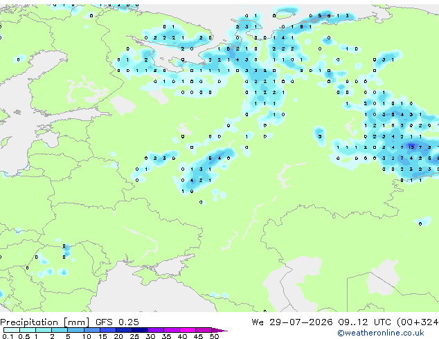
Task: Select the 2–5 mm legend color swatch
Action: click(x=60, y=330)
